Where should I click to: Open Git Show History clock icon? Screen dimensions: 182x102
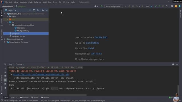pos(163,6)
